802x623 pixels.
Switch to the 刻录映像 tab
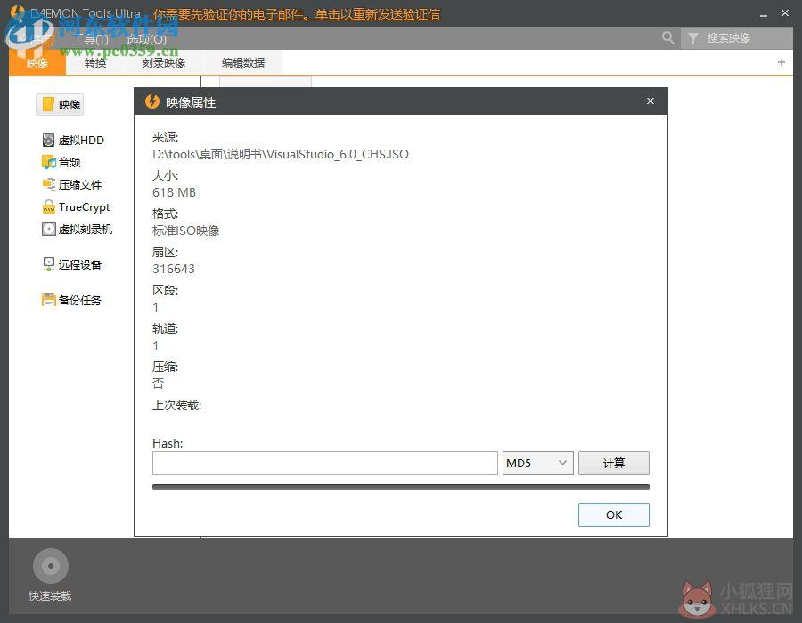[164, 63]
